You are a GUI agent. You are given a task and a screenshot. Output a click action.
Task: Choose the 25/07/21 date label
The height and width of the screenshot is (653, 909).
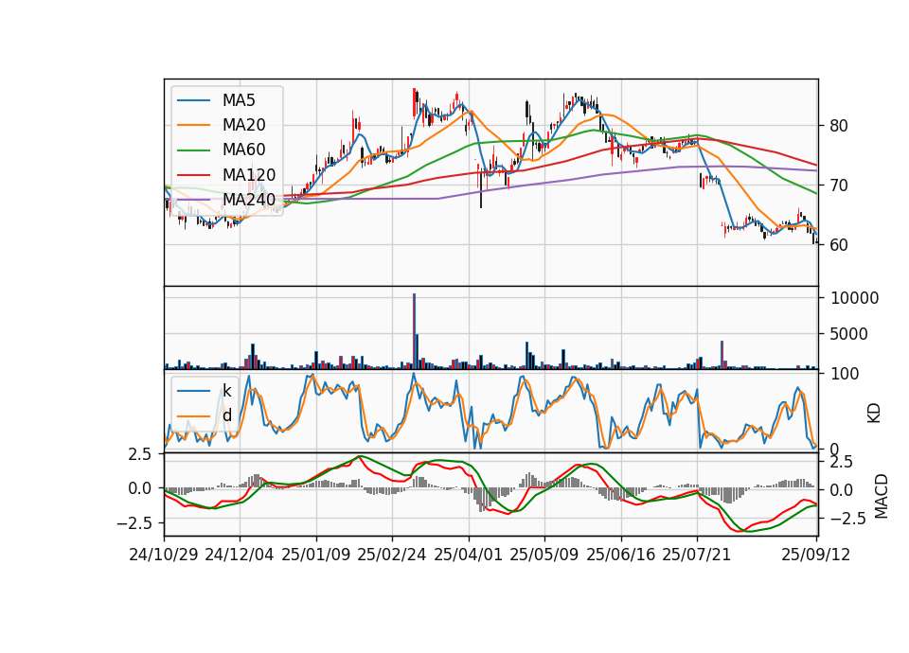tap(697, 555)
